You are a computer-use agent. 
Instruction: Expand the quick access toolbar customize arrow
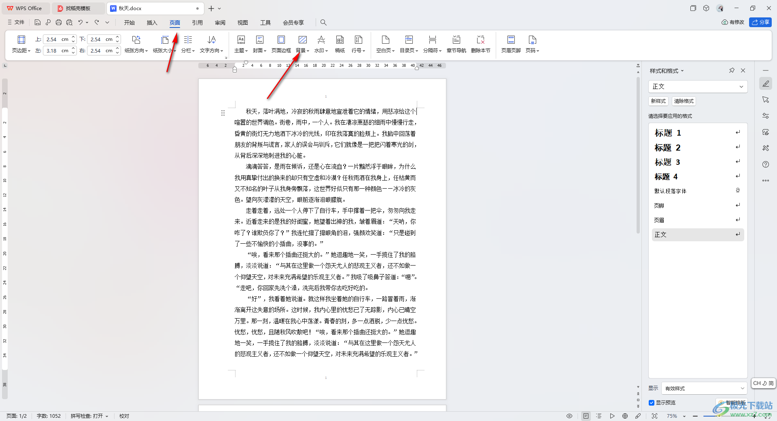click(x=107, y=22)
